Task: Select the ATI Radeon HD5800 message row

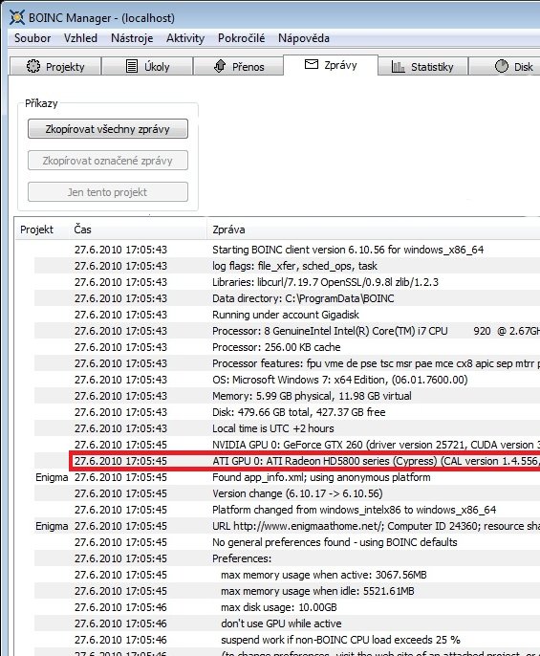Action: pyautogui.click(x=305, y=461)
